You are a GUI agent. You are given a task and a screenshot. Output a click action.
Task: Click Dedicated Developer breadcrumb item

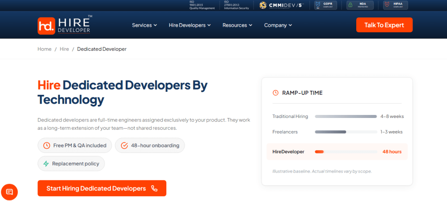tap(102, 49)
